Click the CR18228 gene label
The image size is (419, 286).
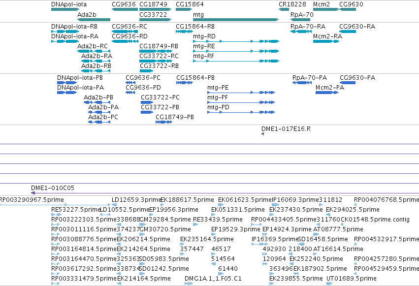[292, 4]
